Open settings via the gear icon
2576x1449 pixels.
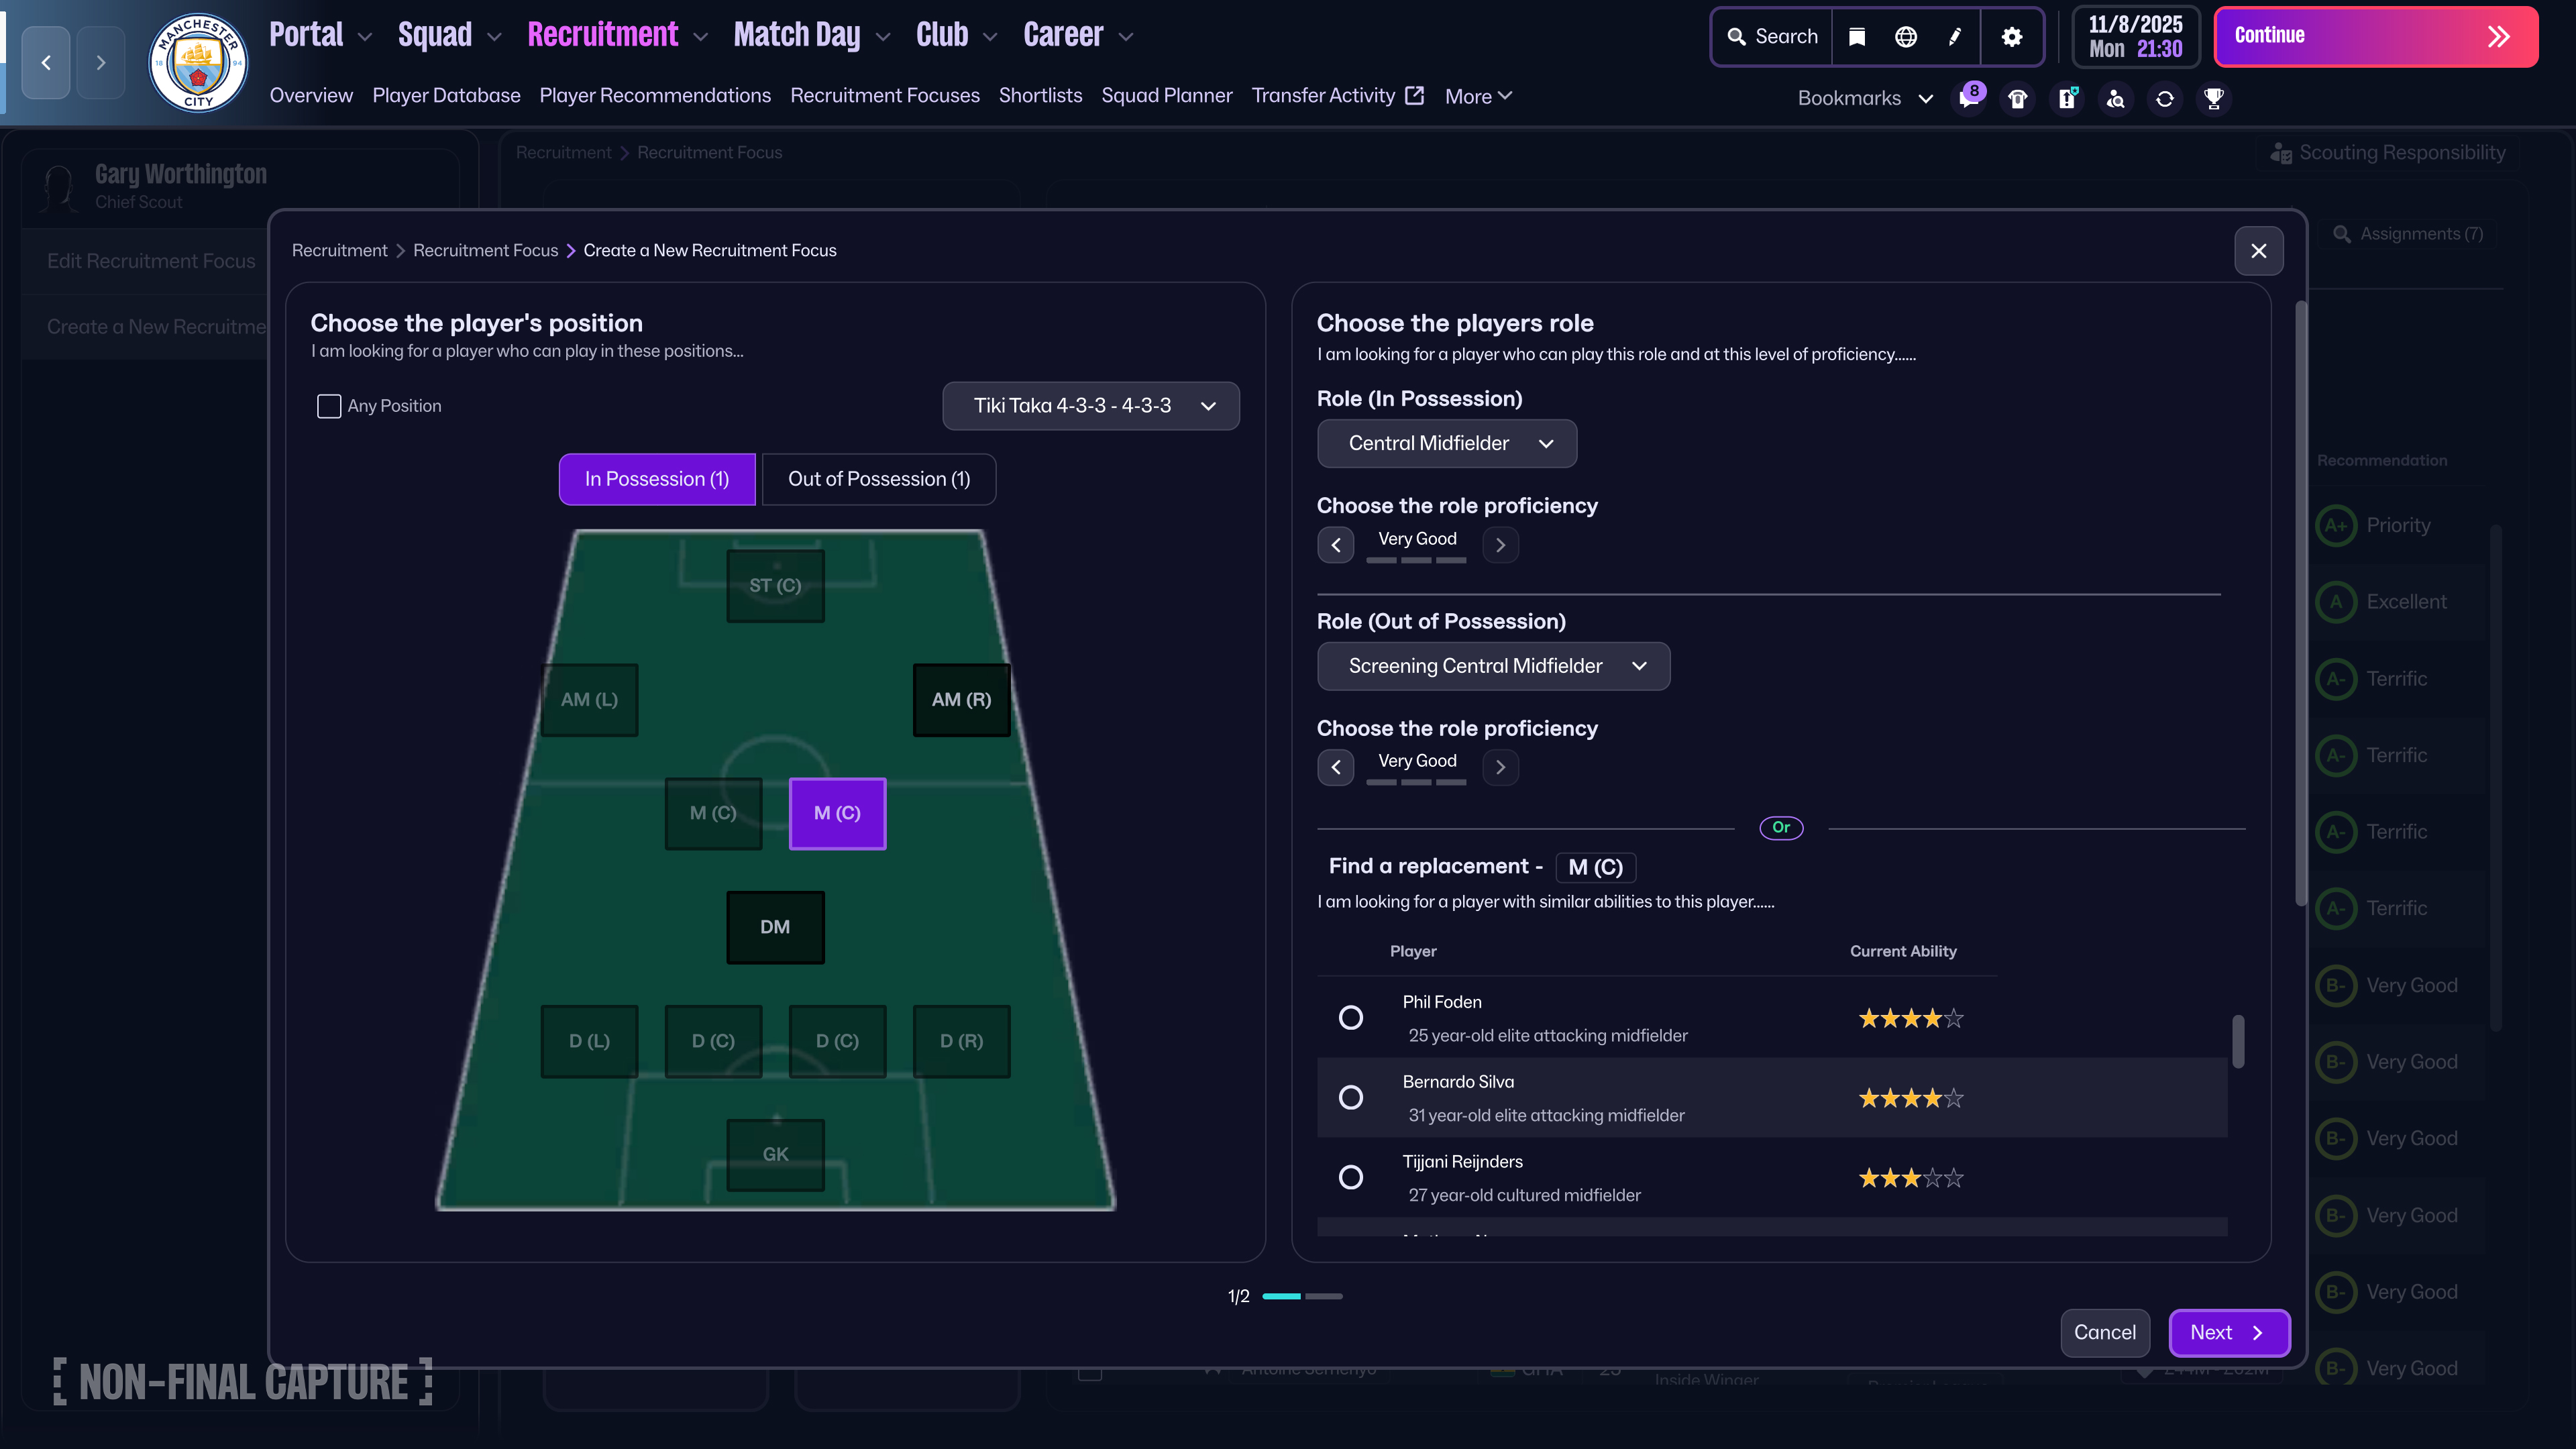pos(2012,37)
